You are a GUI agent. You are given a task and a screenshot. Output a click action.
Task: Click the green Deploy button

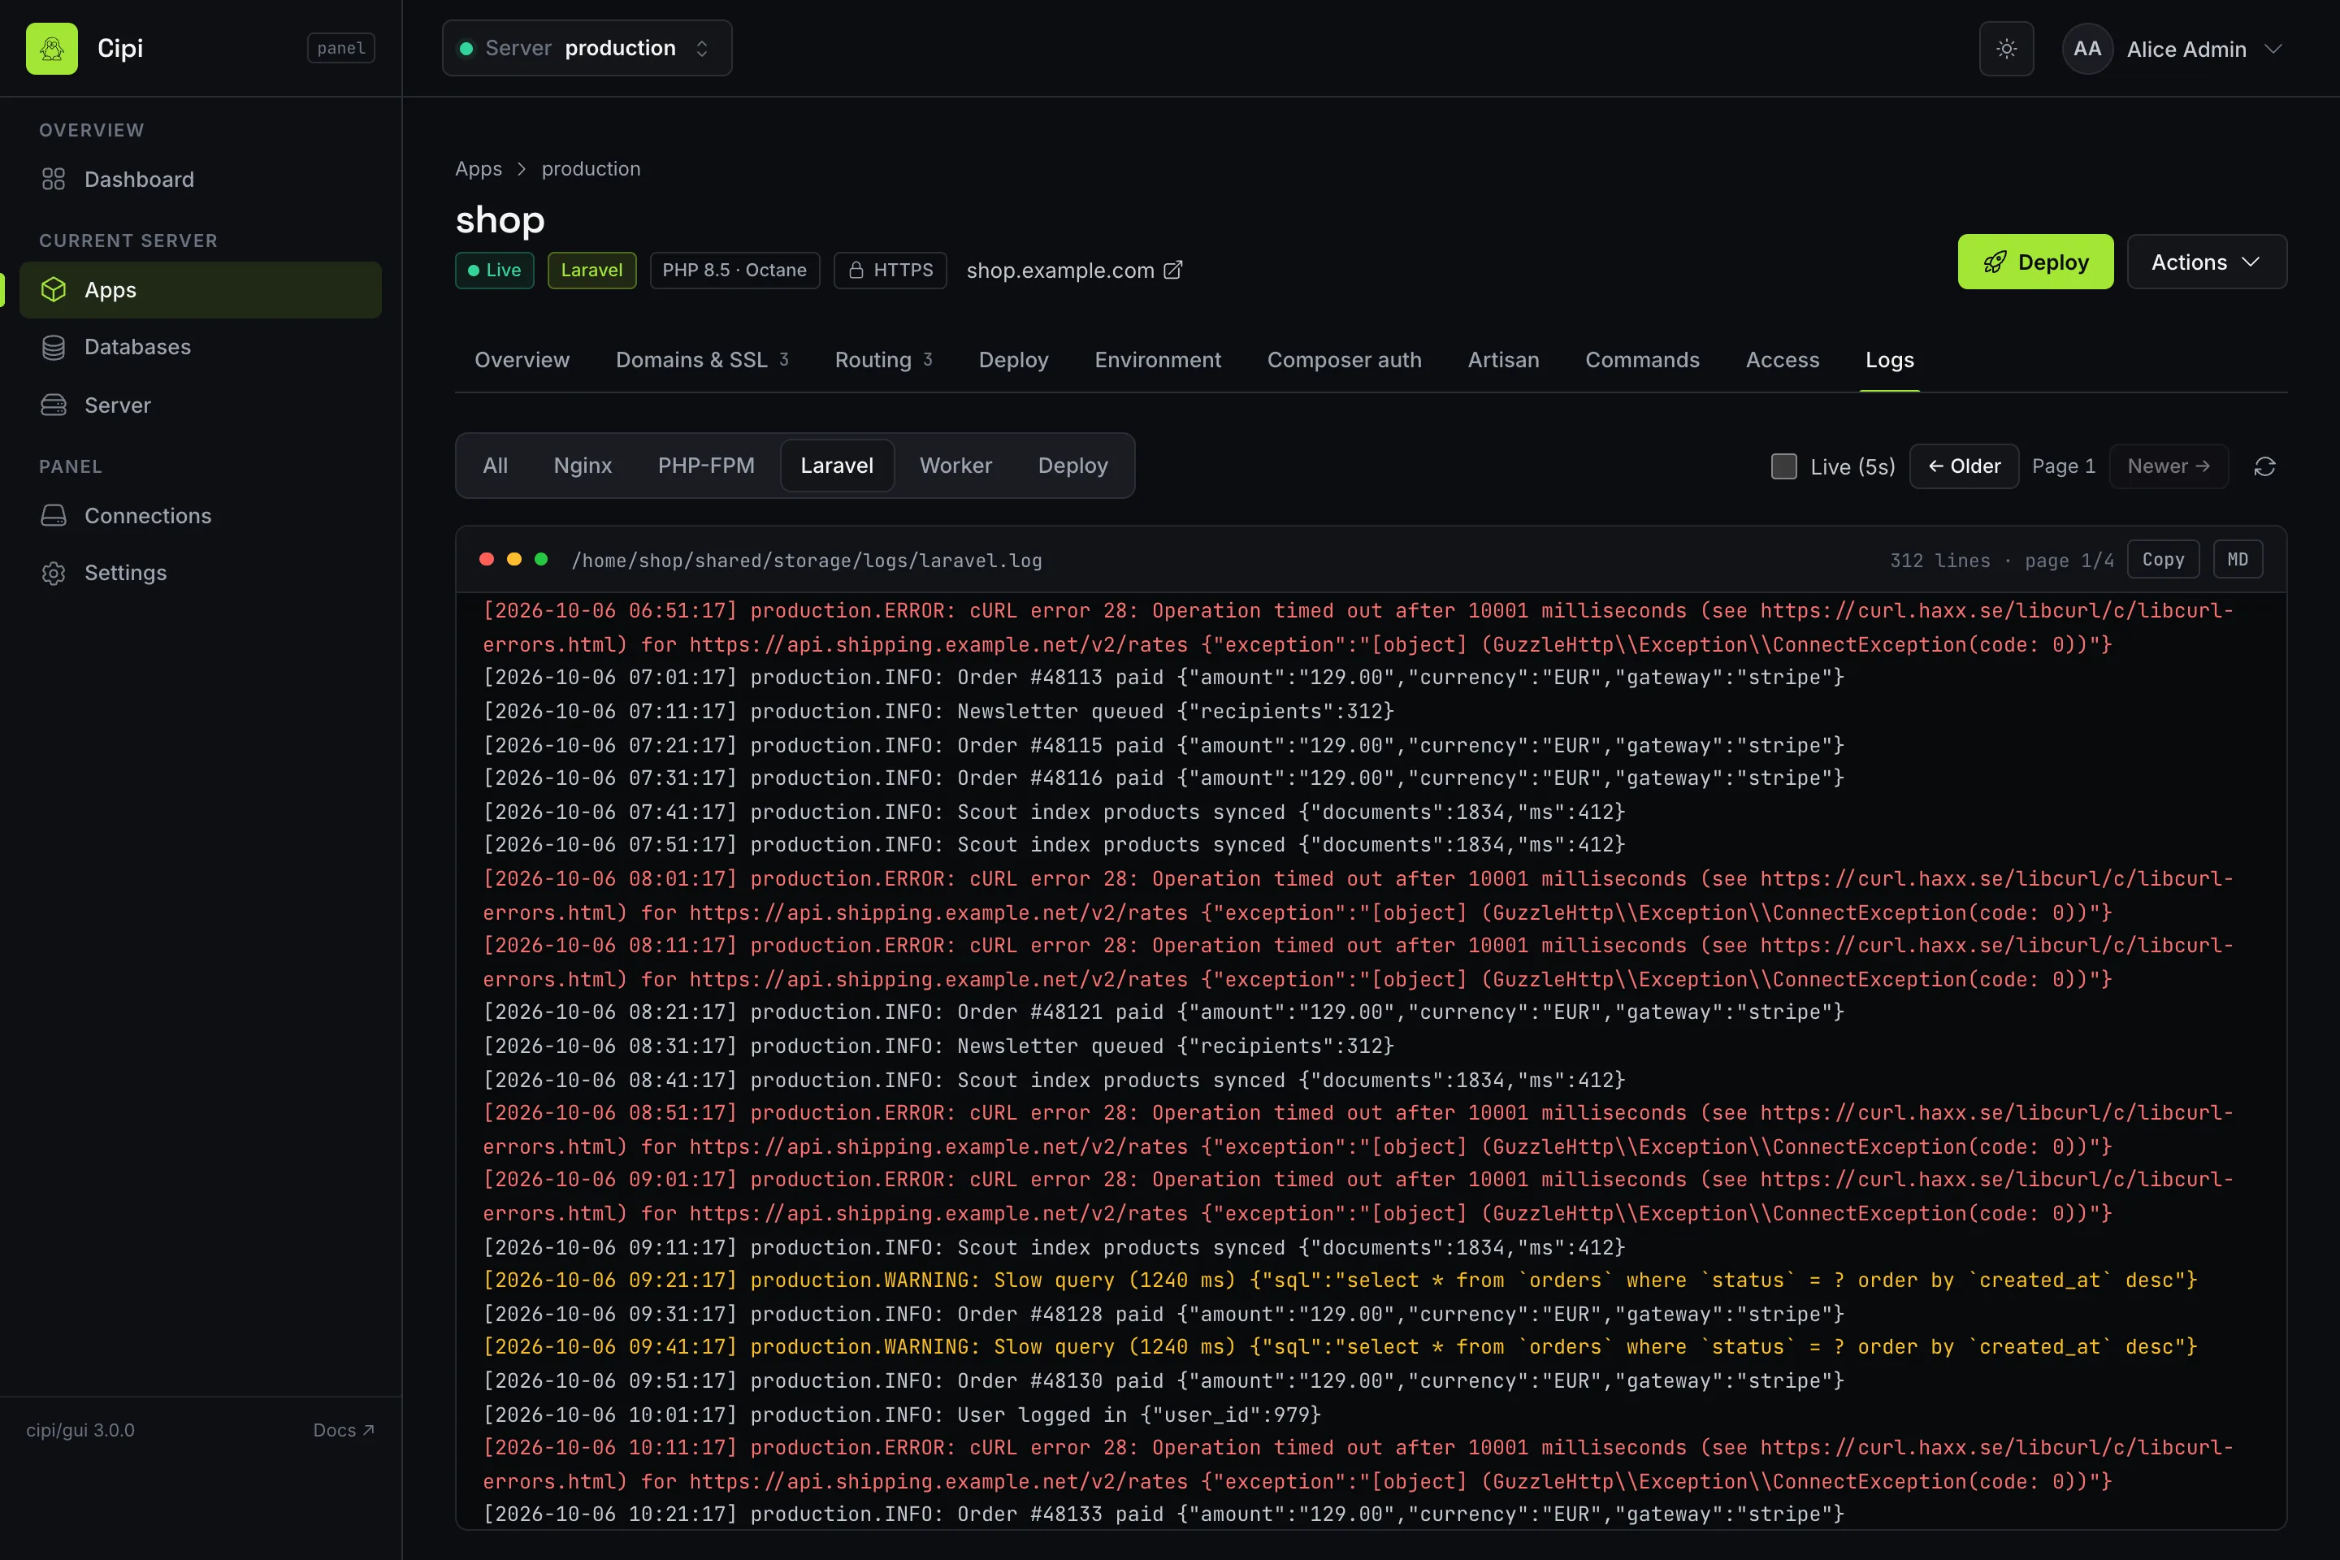(2035, 262)
